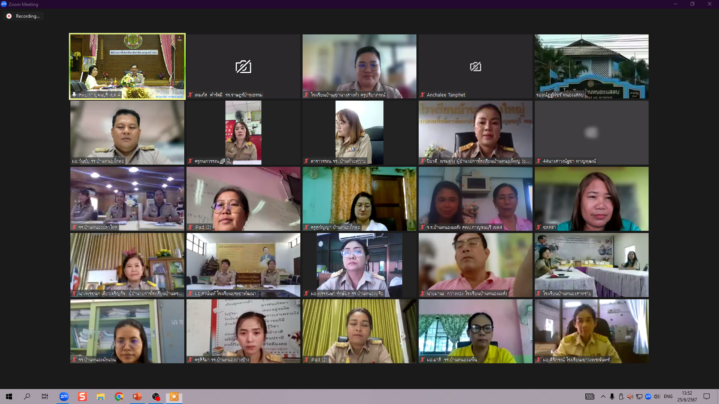Select ผอ.วันชัย รร.บ้านหนองไก่ต่อ video tile
719x404 pixels.
(127, 132)
